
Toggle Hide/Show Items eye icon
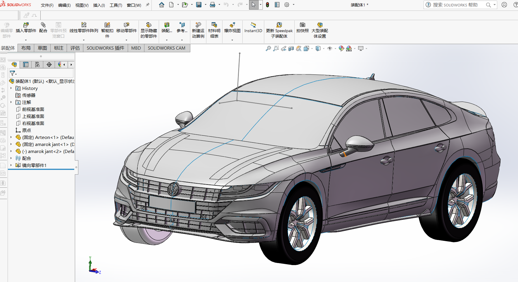coord(330,48)
